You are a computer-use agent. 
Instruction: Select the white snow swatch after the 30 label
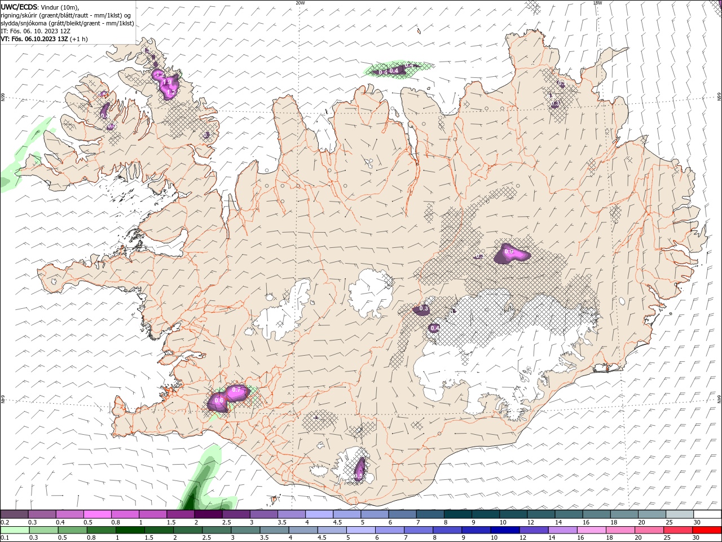tap(708, 514)
